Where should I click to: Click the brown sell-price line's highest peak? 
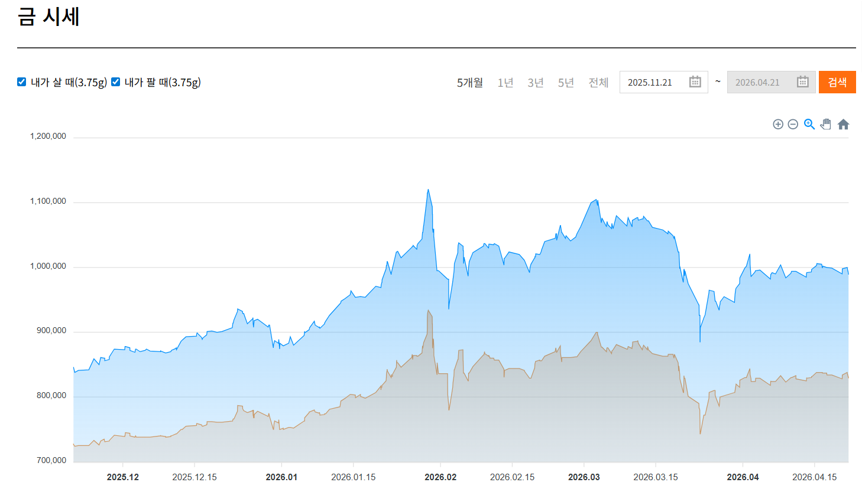coord(428,310)
